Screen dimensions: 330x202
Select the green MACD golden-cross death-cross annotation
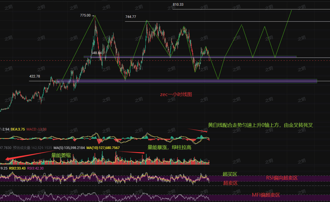click(x=261, y=125)
